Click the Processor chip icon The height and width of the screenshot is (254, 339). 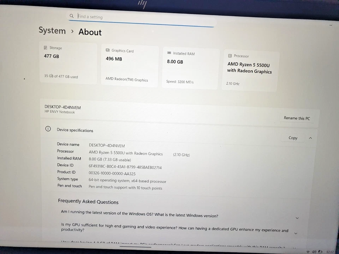[x=230, y=56]
